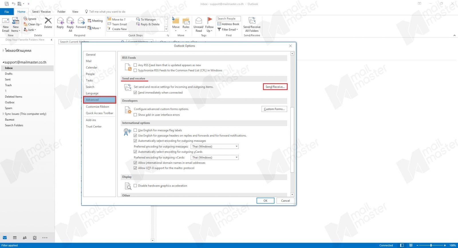Screen dimensions: 458x248
Task: Toggle Synchronize RSS Feeds to Common Feed List
Action: pyautogui.click(x=135, y=70)
